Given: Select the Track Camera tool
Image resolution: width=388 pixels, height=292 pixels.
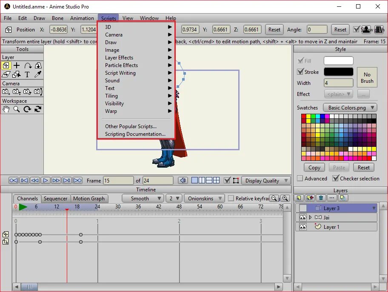Looking at the screenshot, I should pyautogui.click(x=6, y=92).
